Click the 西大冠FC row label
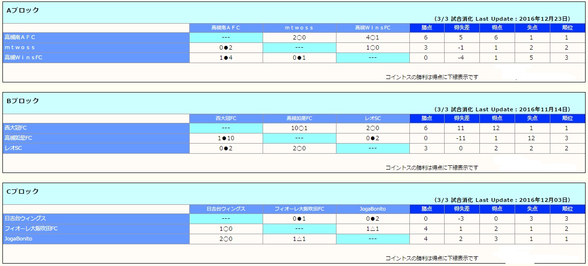Image resolution: width=588 pixels, height=266 pixels. coord(96,128)
